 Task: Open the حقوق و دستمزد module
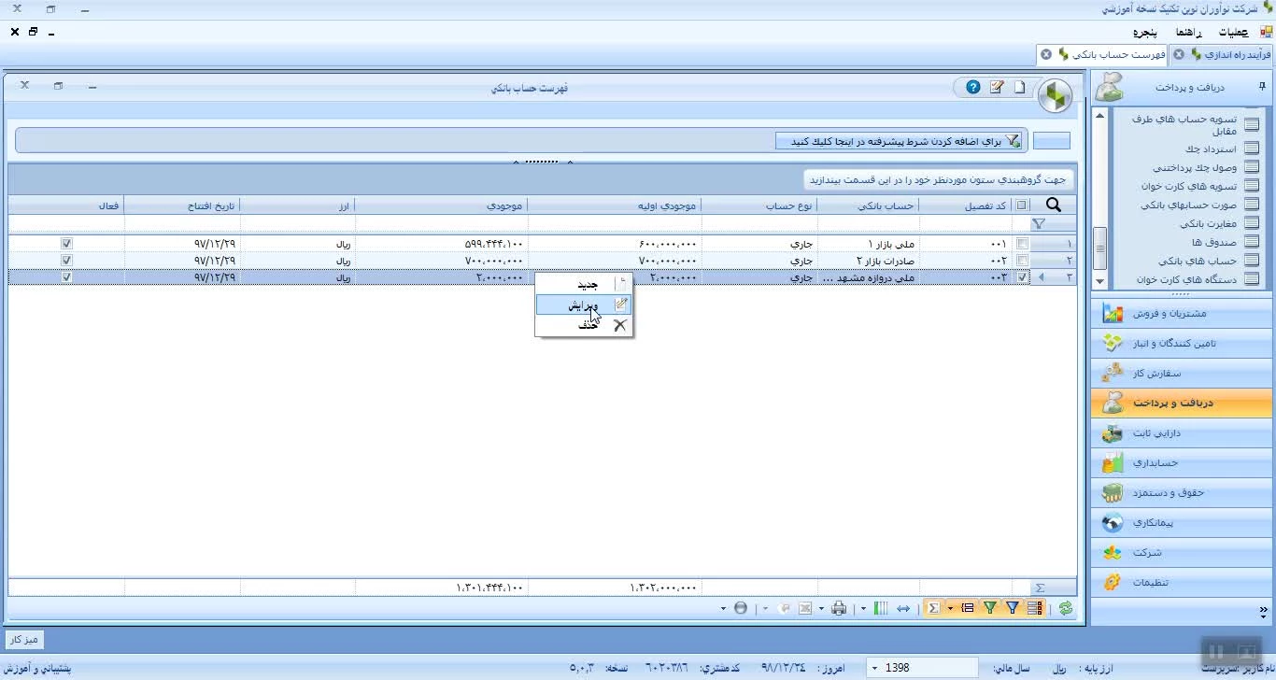[x=1181, y=492]
